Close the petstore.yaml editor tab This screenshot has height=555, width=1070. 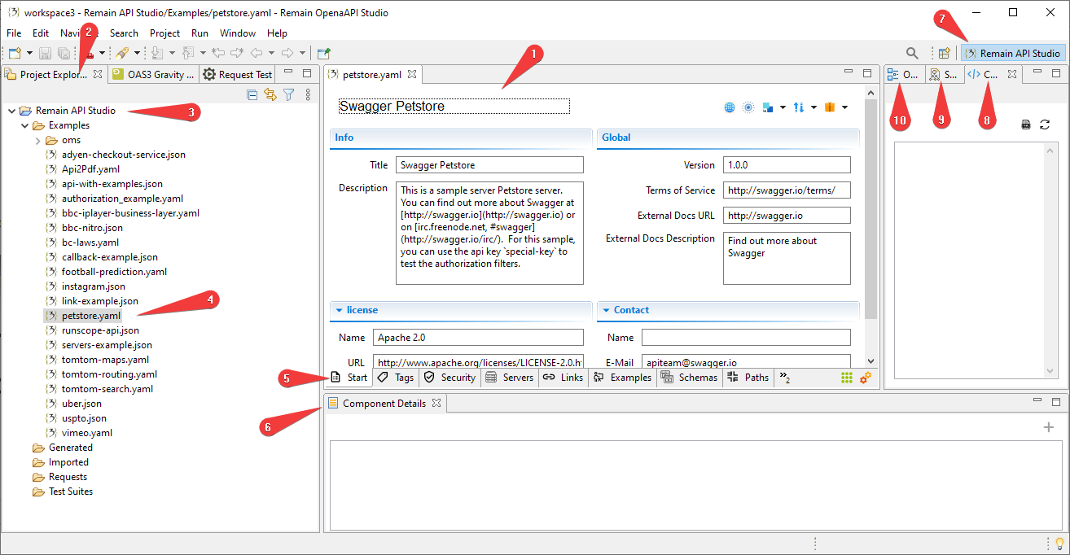(x=412, y=74)
